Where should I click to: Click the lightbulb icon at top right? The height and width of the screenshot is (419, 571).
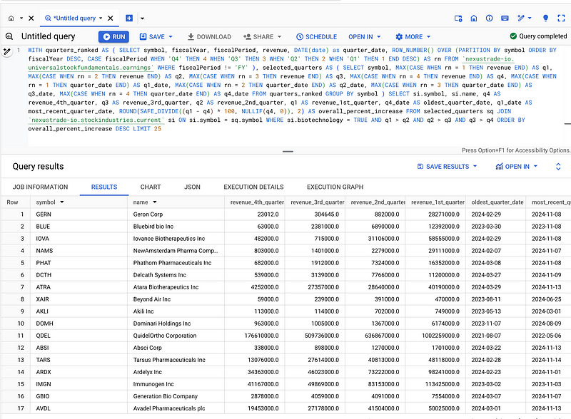pyautogui.click(x=545, y=18)
